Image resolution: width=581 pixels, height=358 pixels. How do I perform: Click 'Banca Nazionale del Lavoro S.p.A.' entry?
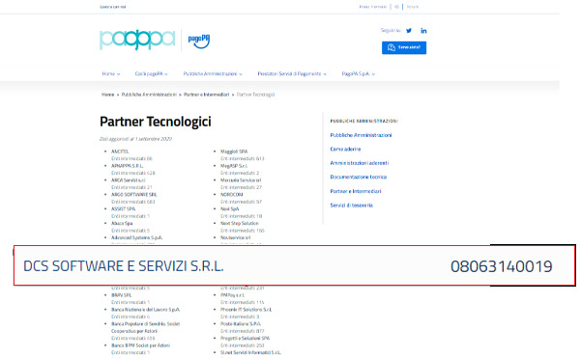pyautogui.click(x=146, y=310)
